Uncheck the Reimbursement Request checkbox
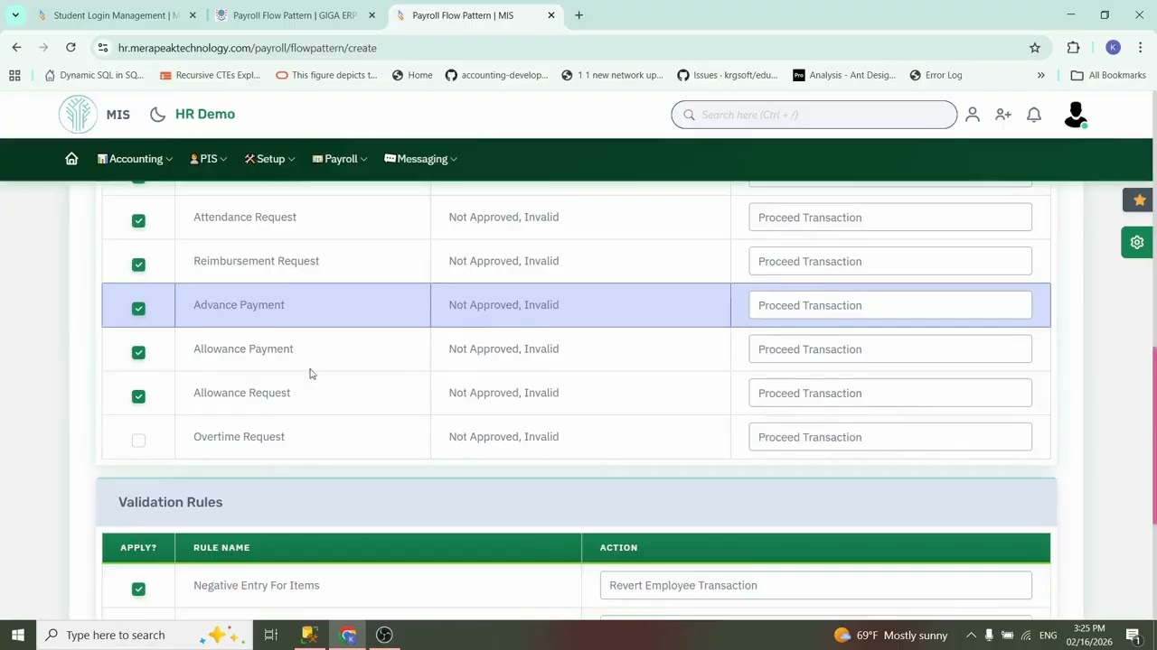Screen dimensions: 1157x650 [x=138, y=265]
